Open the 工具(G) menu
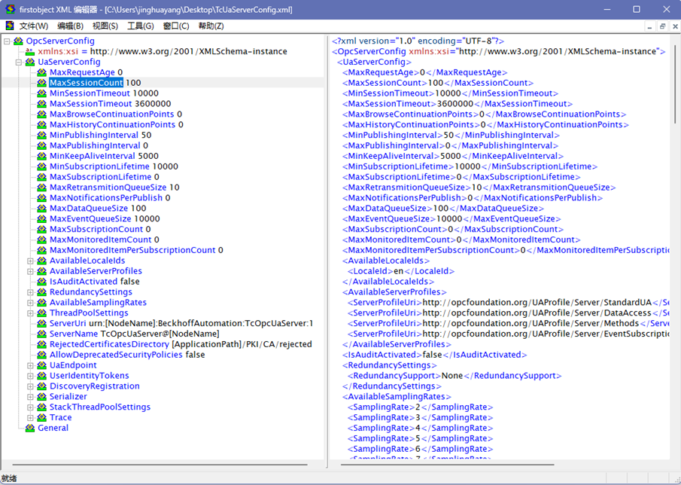The image size is (681, 485). [140, 26]
